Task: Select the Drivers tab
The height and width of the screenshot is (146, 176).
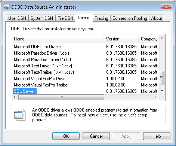Action: coord(84,18)
